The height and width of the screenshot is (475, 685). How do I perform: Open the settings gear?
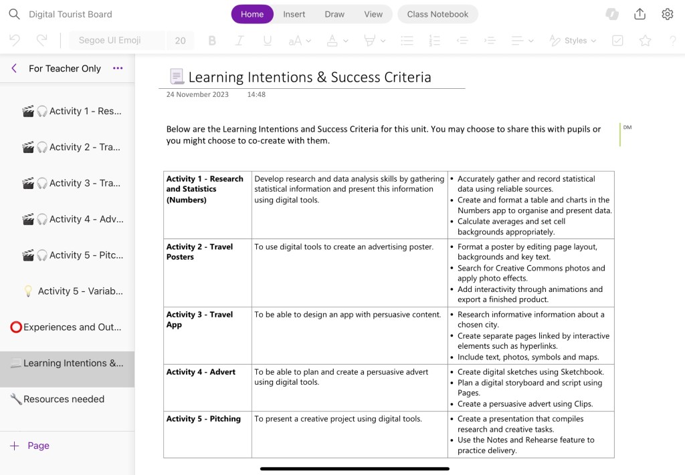(x=667, y=14)
